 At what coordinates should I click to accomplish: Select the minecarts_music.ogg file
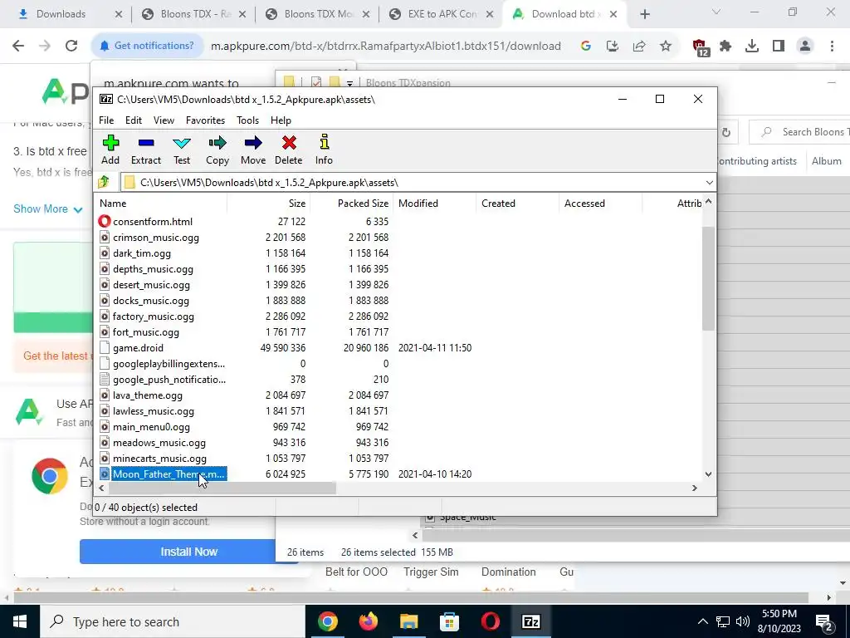pos(159,459)
